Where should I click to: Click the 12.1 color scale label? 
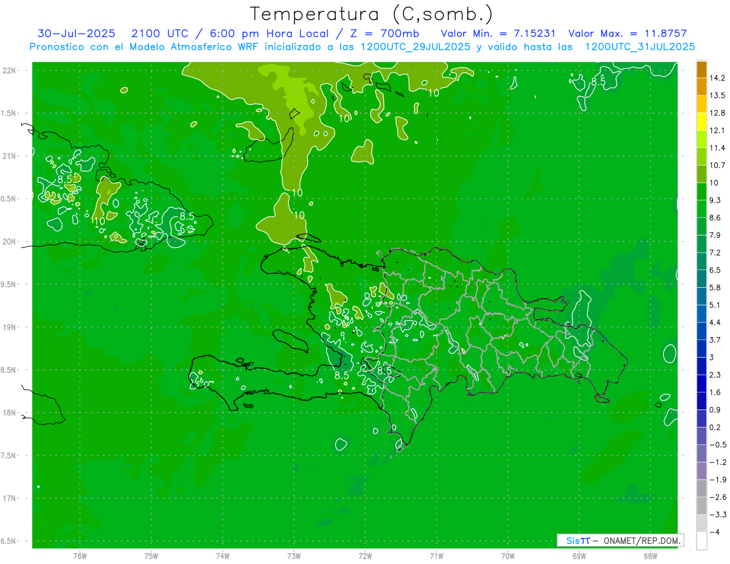[x=718, y=131]
